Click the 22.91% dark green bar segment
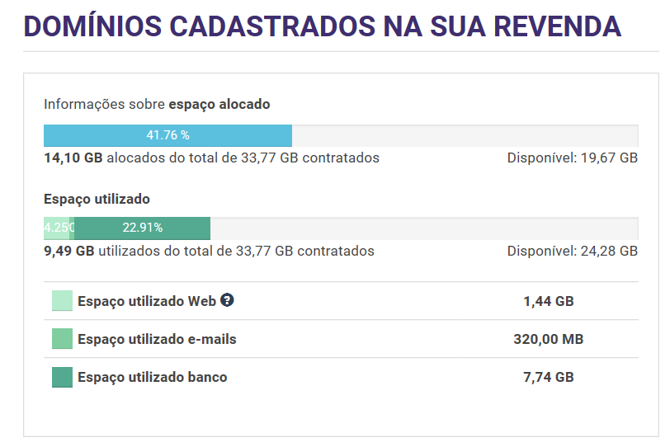 coord(142,228)
